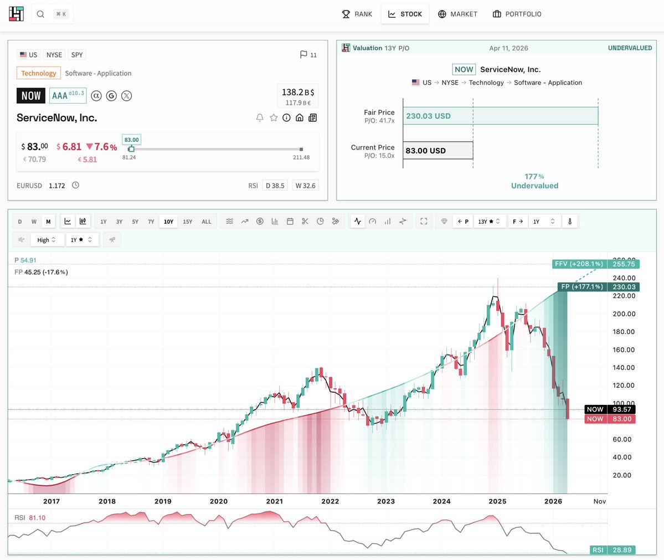This screenshot has height=560, width=664.
Task: Open the 1Y forecast dropdown beside F
Action: pos(544,222)
